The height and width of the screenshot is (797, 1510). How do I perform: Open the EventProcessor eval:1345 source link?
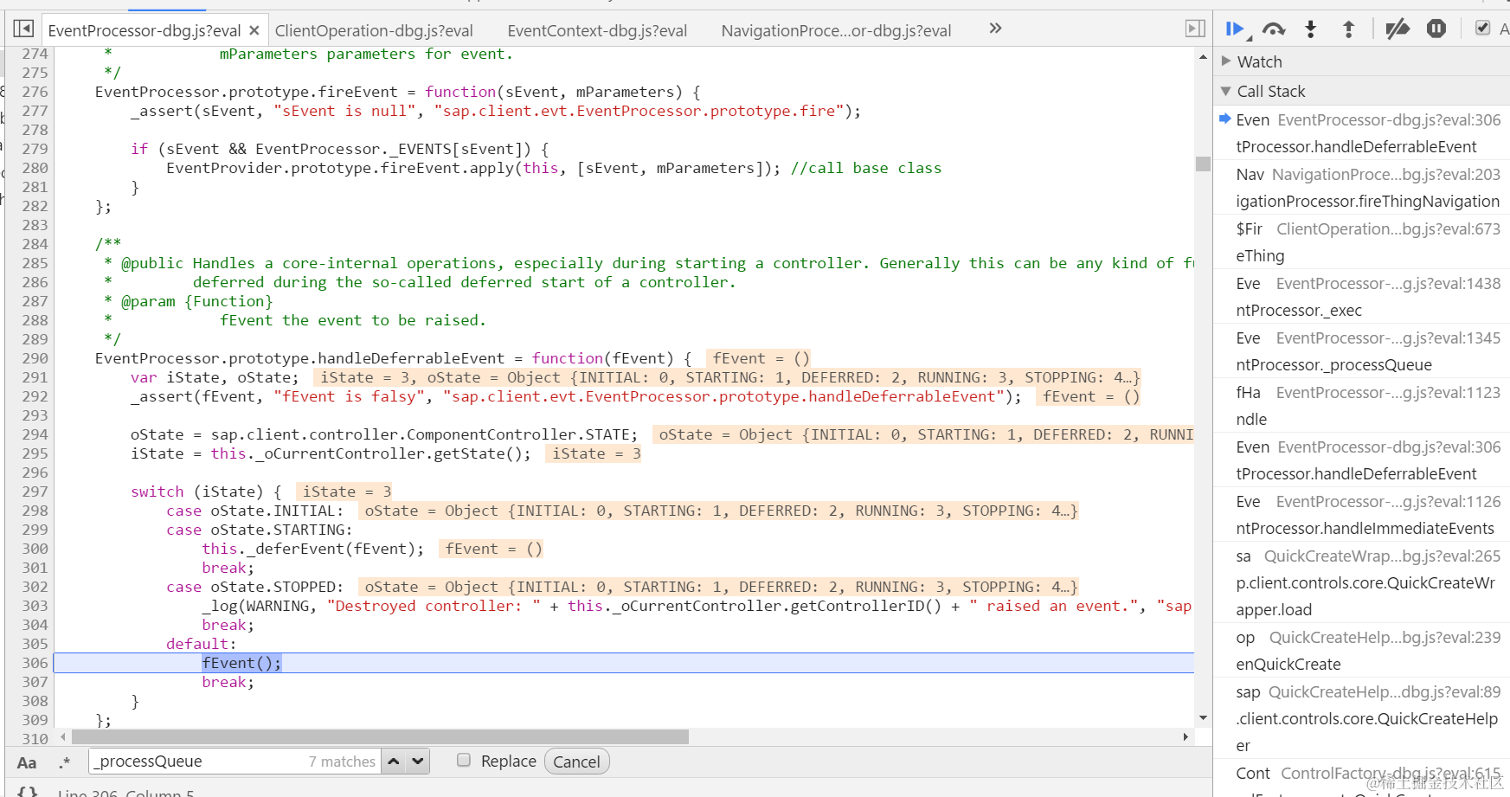(1389, 337)
